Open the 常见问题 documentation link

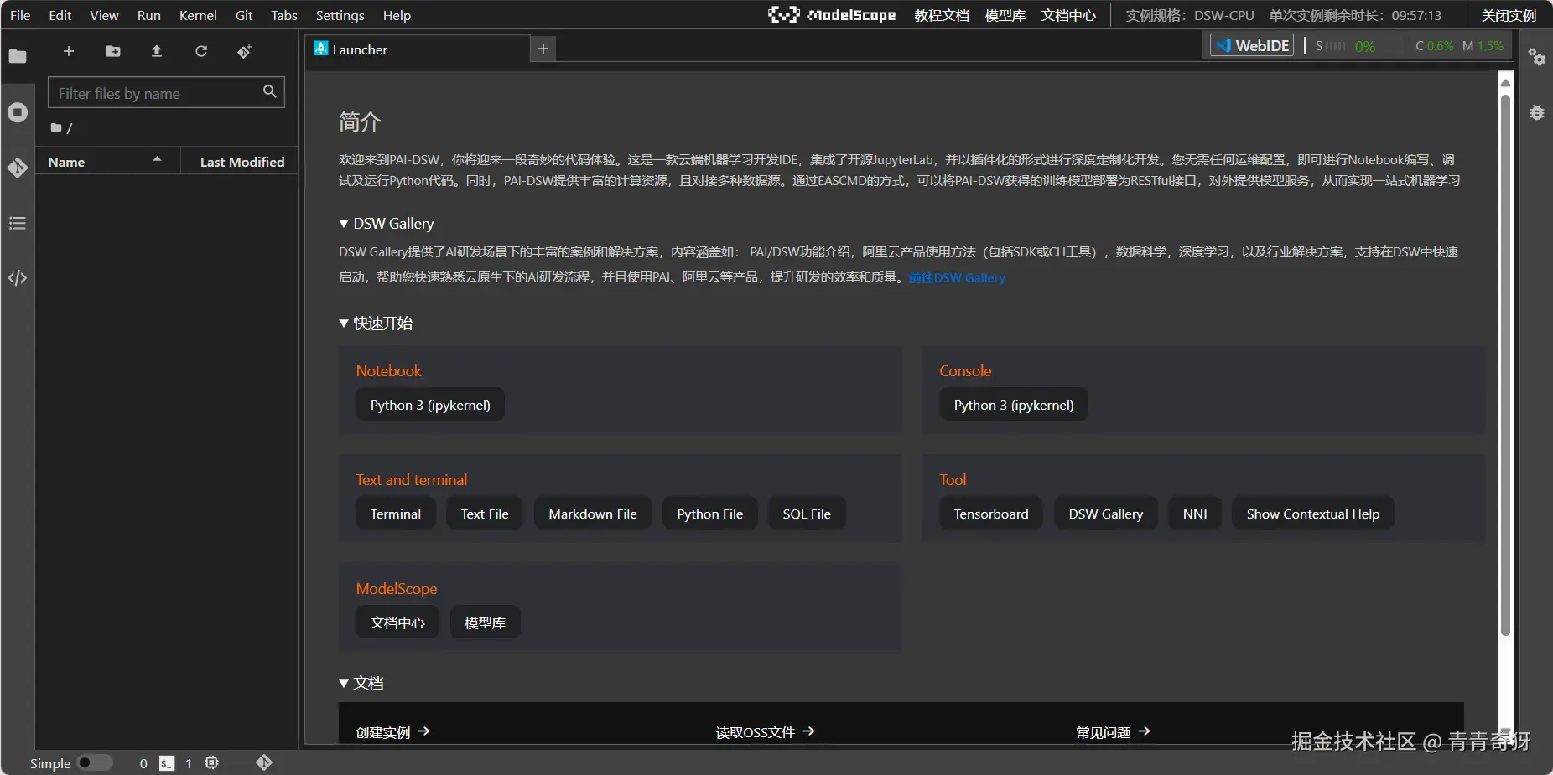tap(1113, 732)
